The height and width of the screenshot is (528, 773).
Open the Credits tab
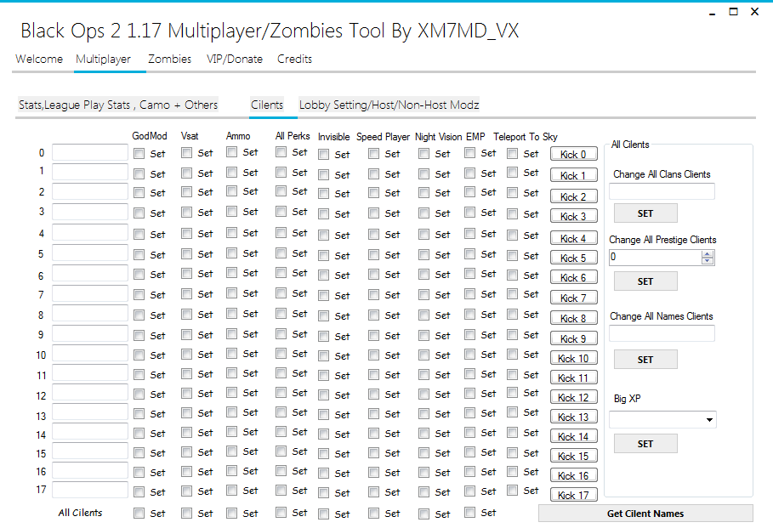[x=294, y=60]
